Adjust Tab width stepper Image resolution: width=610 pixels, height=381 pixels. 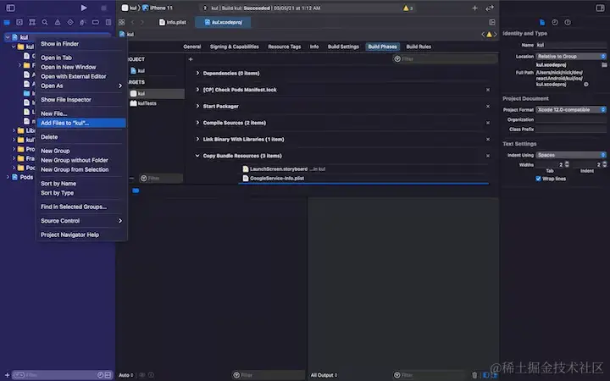click(x=567, y=164)
